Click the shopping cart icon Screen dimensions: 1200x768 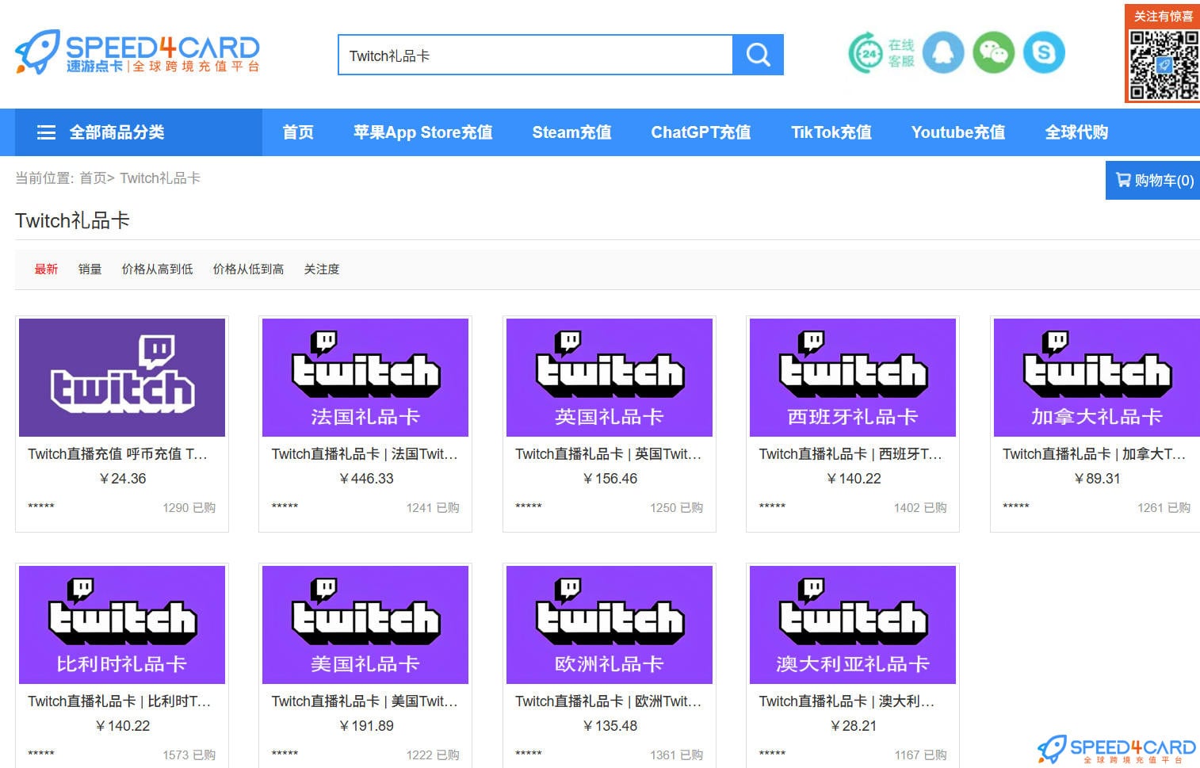click(x=1123, y=180)
